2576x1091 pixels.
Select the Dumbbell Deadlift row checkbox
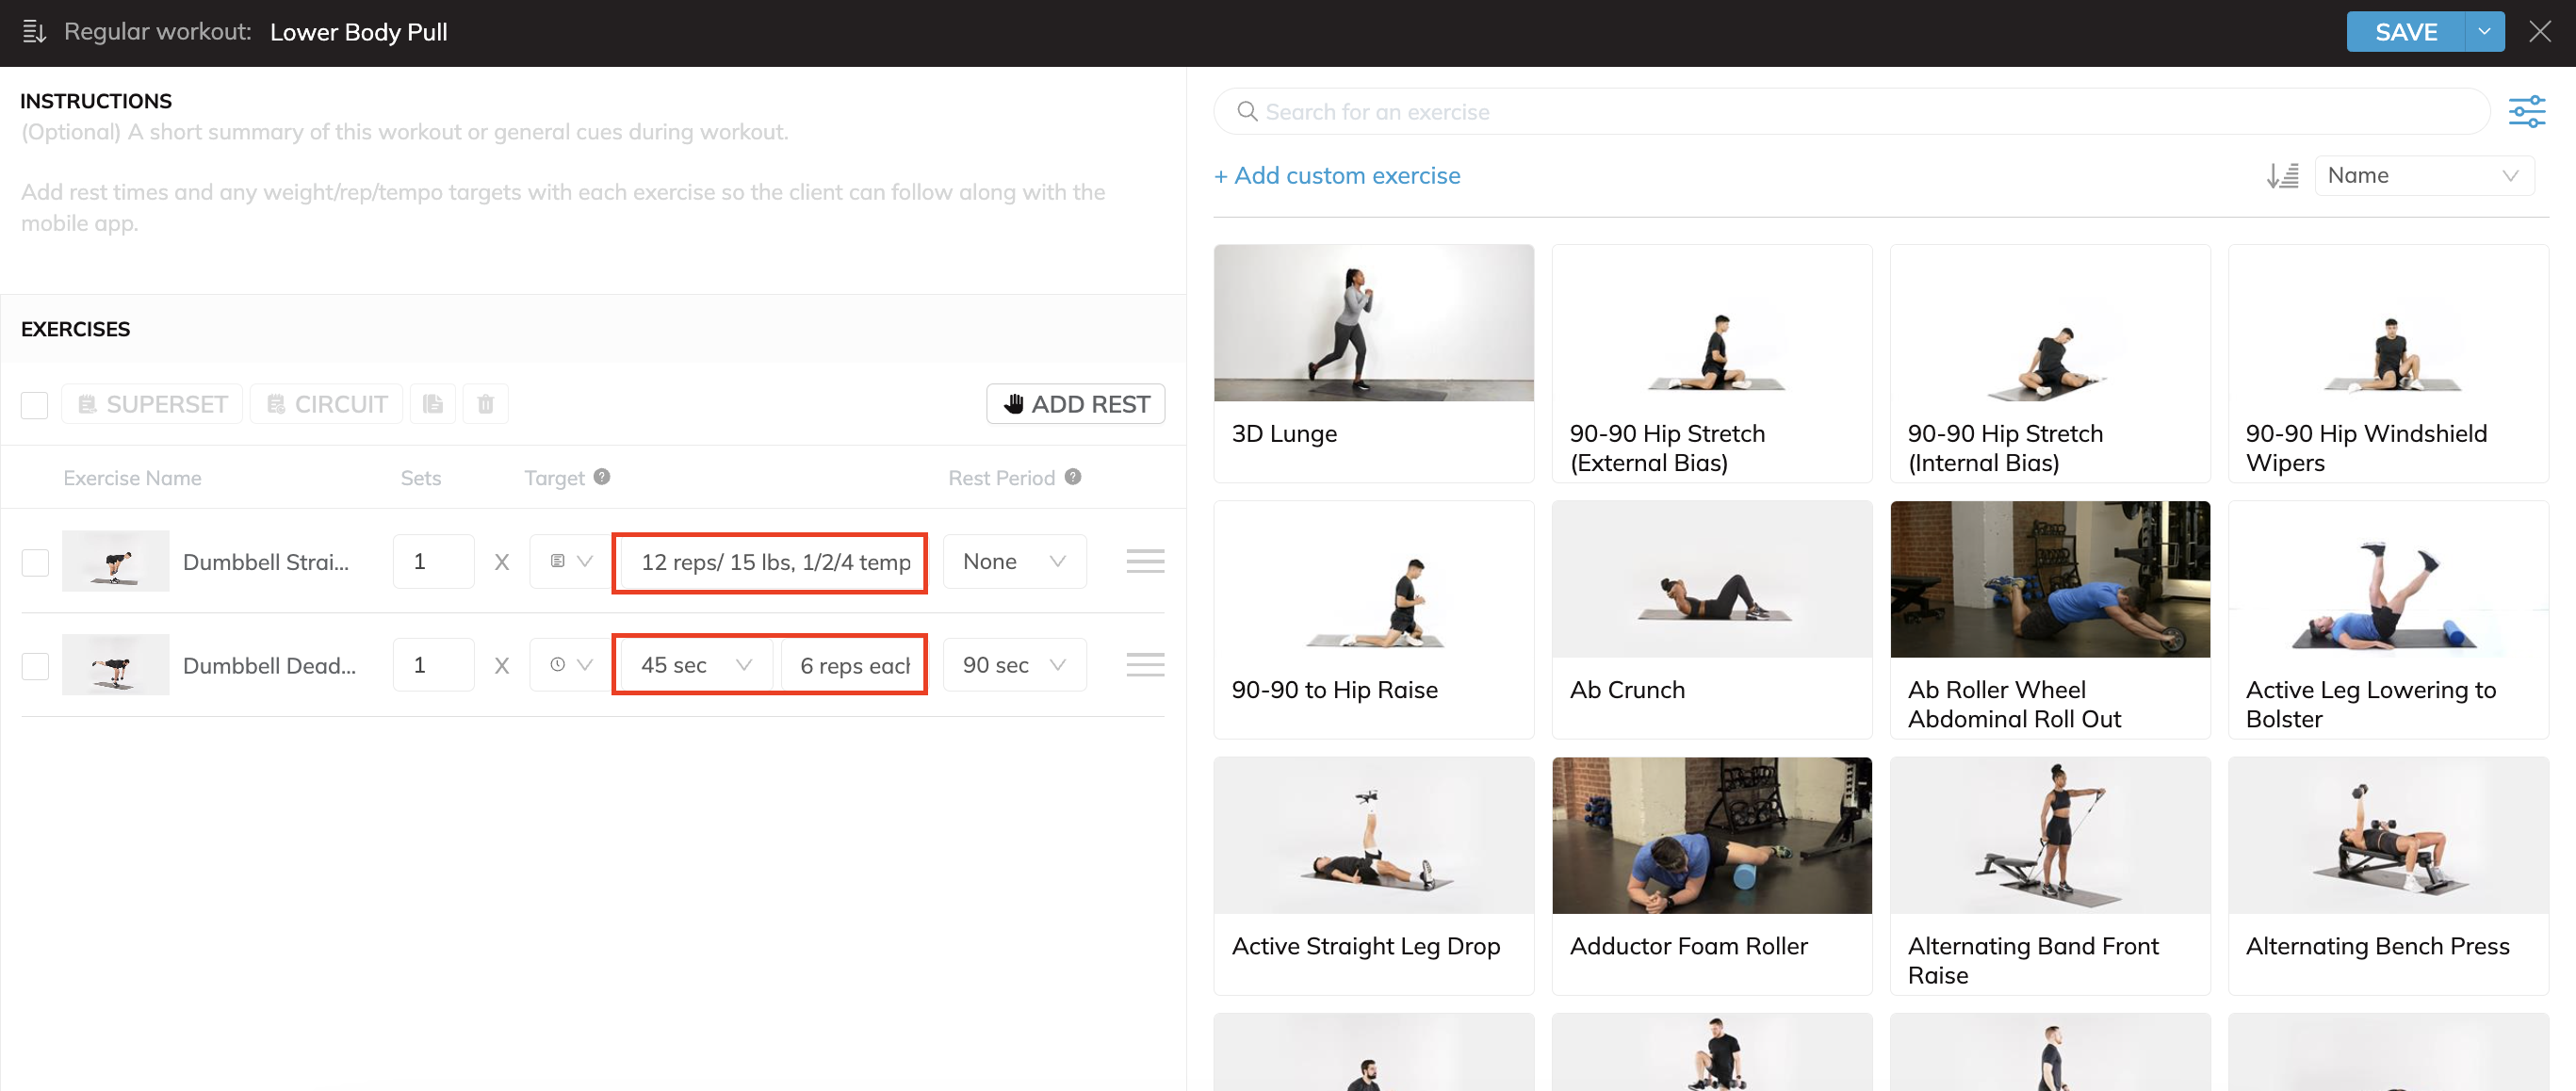click(35, 666)
